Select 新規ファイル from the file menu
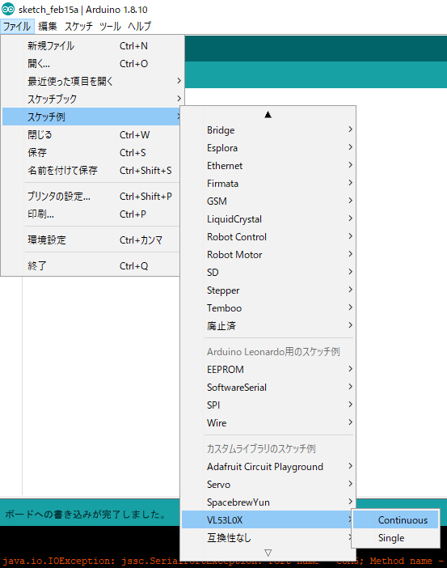447x568 pixels. click(91, 46)
